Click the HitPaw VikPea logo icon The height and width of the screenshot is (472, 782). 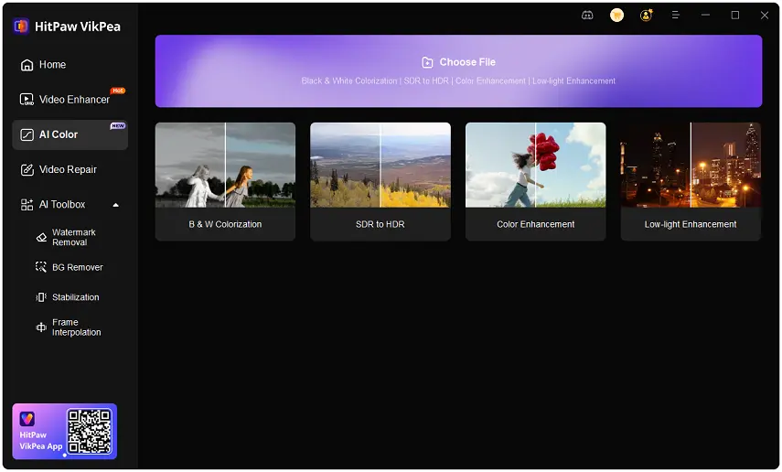[21, 26]
